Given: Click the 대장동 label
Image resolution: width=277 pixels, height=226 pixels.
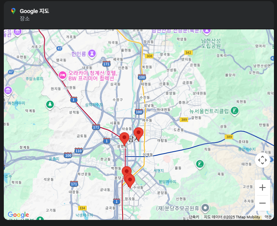Looking at the screenshot, I should click(74, 192).
